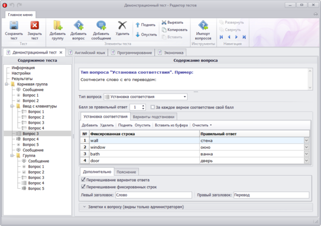Open the Импорт вопросов tool
This screenshot has width=321, height=226.
pyautogui.click(x=203, y=30)
